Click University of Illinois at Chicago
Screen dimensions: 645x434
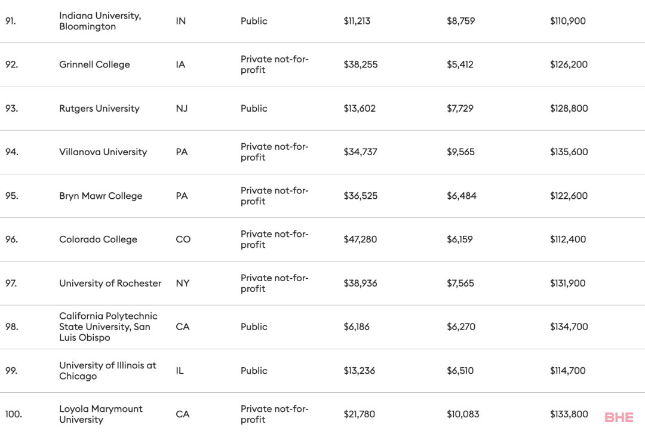click(x=107, y=371)
